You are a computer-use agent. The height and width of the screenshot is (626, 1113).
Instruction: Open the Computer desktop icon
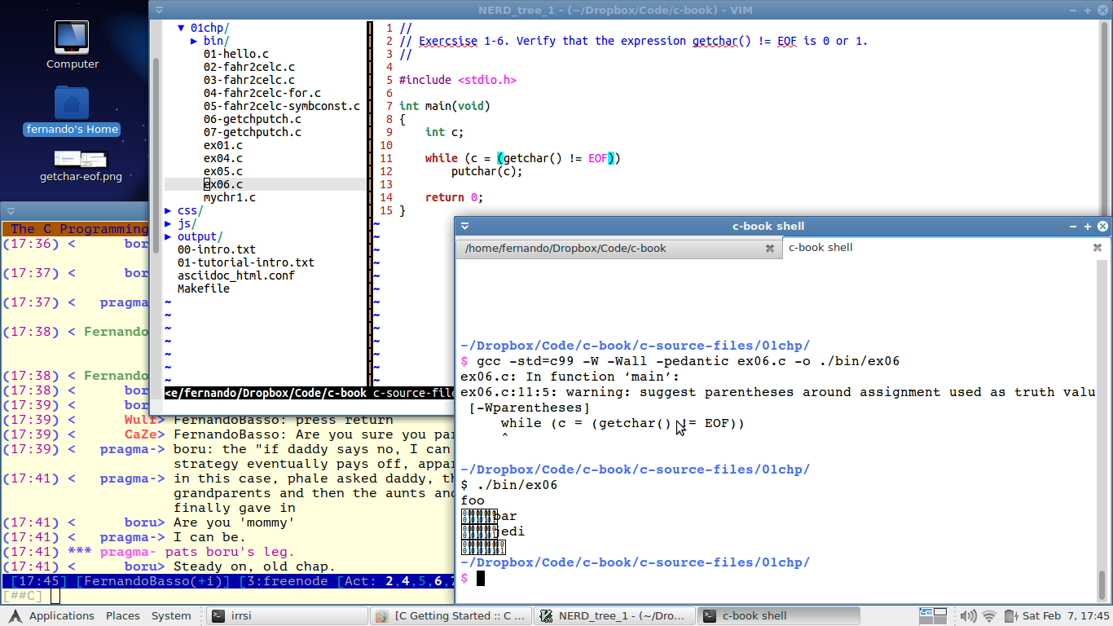pos(72,46)
